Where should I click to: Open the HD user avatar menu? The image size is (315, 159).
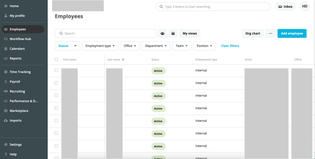(305, 6)
